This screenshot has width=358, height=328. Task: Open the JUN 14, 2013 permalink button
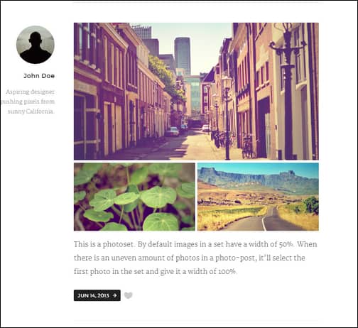(97, 295)
